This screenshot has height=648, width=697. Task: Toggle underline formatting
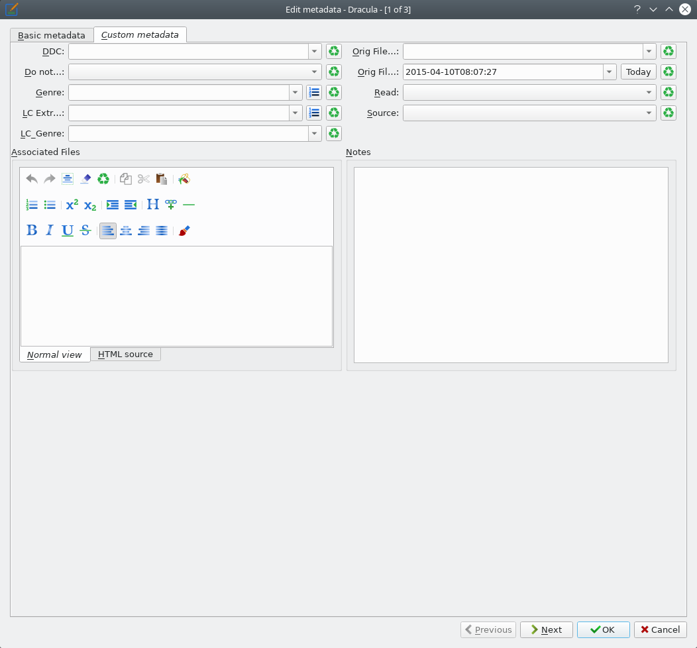(67, 230)
